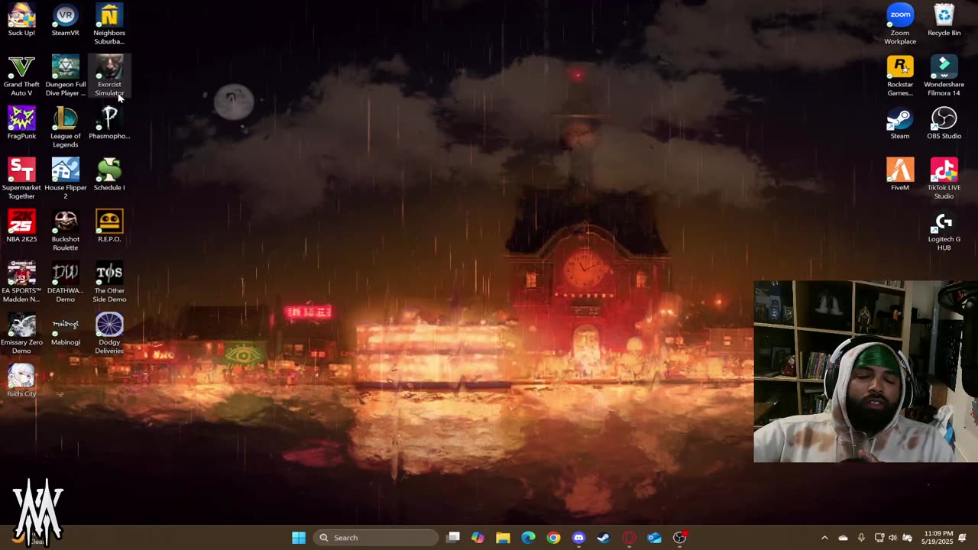Open the Steam desktop shortcut
Viewport: 978px width, 550px height.
[x=900, y=123]
